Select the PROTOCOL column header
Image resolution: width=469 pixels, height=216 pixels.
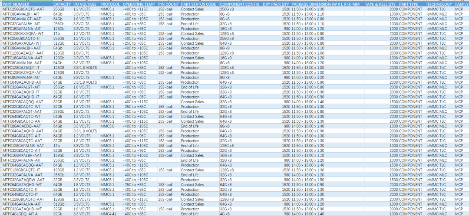pos(111,4)
